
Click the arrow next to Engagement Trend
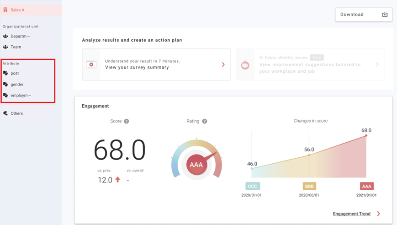378,214
